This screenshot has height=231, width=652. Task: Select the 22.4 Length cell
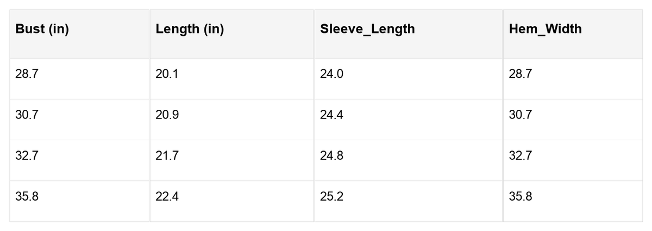pyautogui.click(x=231, y=201)
